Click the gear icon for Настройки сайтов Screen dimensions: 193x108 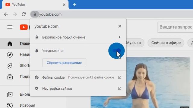pyautogui.click(x=37, y=88)
